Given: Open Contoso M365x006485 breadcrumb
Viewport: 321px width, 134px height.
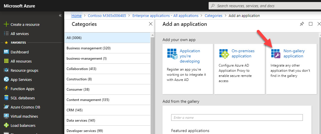Looking at the screenshot, I should (107, 15).
